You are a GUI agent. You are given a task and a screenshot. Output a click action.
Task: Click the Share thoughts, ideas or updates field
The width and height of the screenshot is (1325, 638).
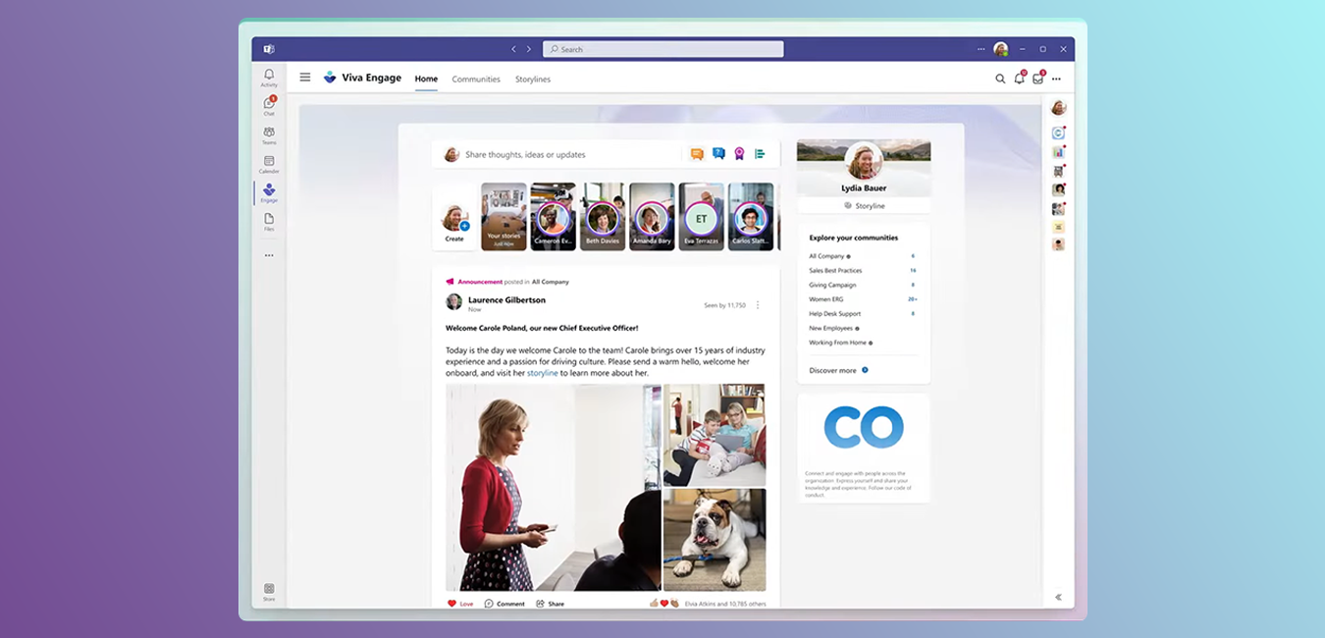(565, 154)
